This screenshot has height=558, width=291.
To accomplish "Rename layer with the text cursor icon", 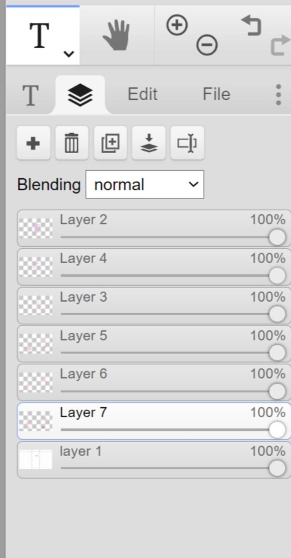I will point(187,143).
